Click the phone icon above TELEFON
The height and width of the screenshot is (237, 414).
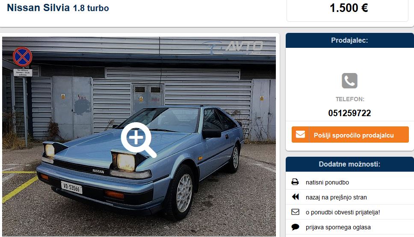(349, 81)
